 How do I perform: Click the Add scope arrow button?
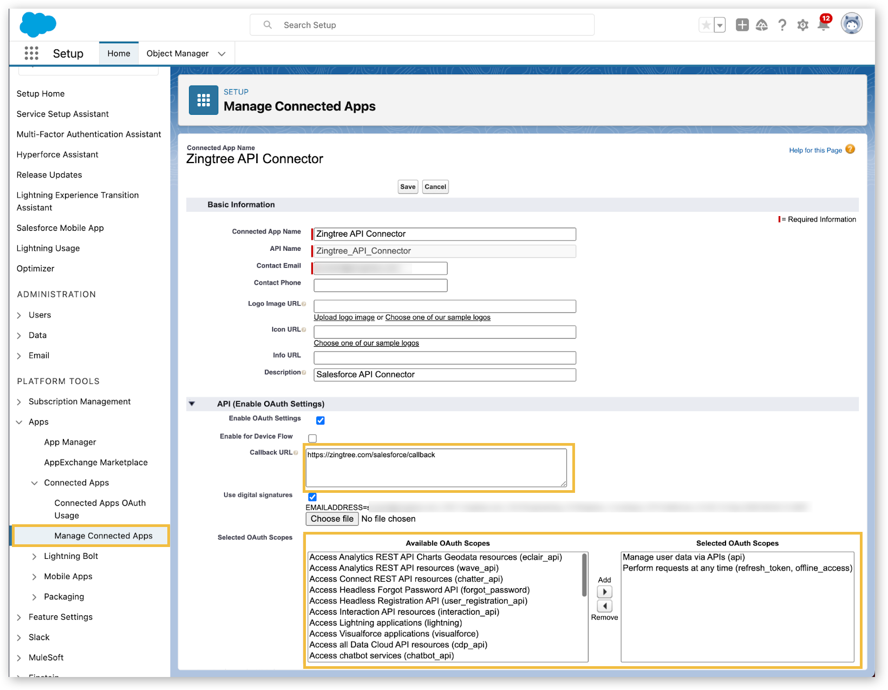tap(604, 592)
